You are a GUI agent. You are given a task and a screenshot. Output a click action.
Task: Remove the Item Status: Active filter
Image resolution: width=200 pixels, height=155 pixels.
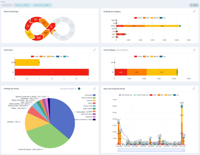pos(29,5)
